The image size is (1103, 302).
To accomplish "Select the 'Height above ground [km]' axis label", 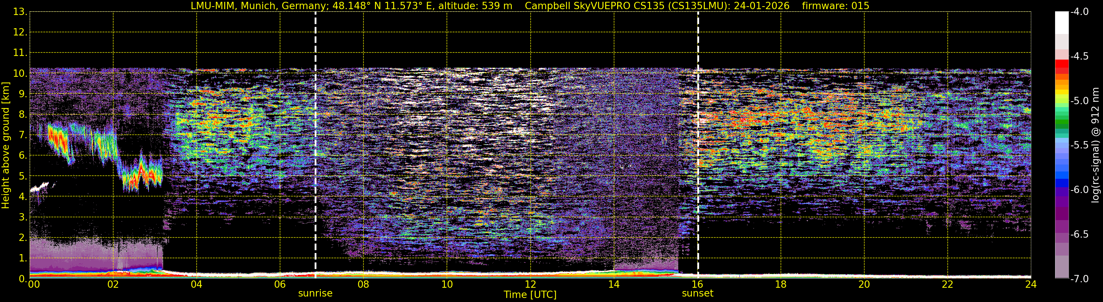I will click(5, 146).
